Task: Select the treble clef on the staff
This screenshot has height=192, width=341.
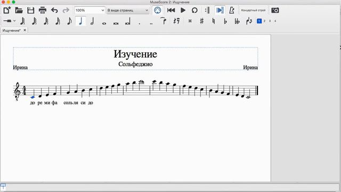Action: [17, 90]
